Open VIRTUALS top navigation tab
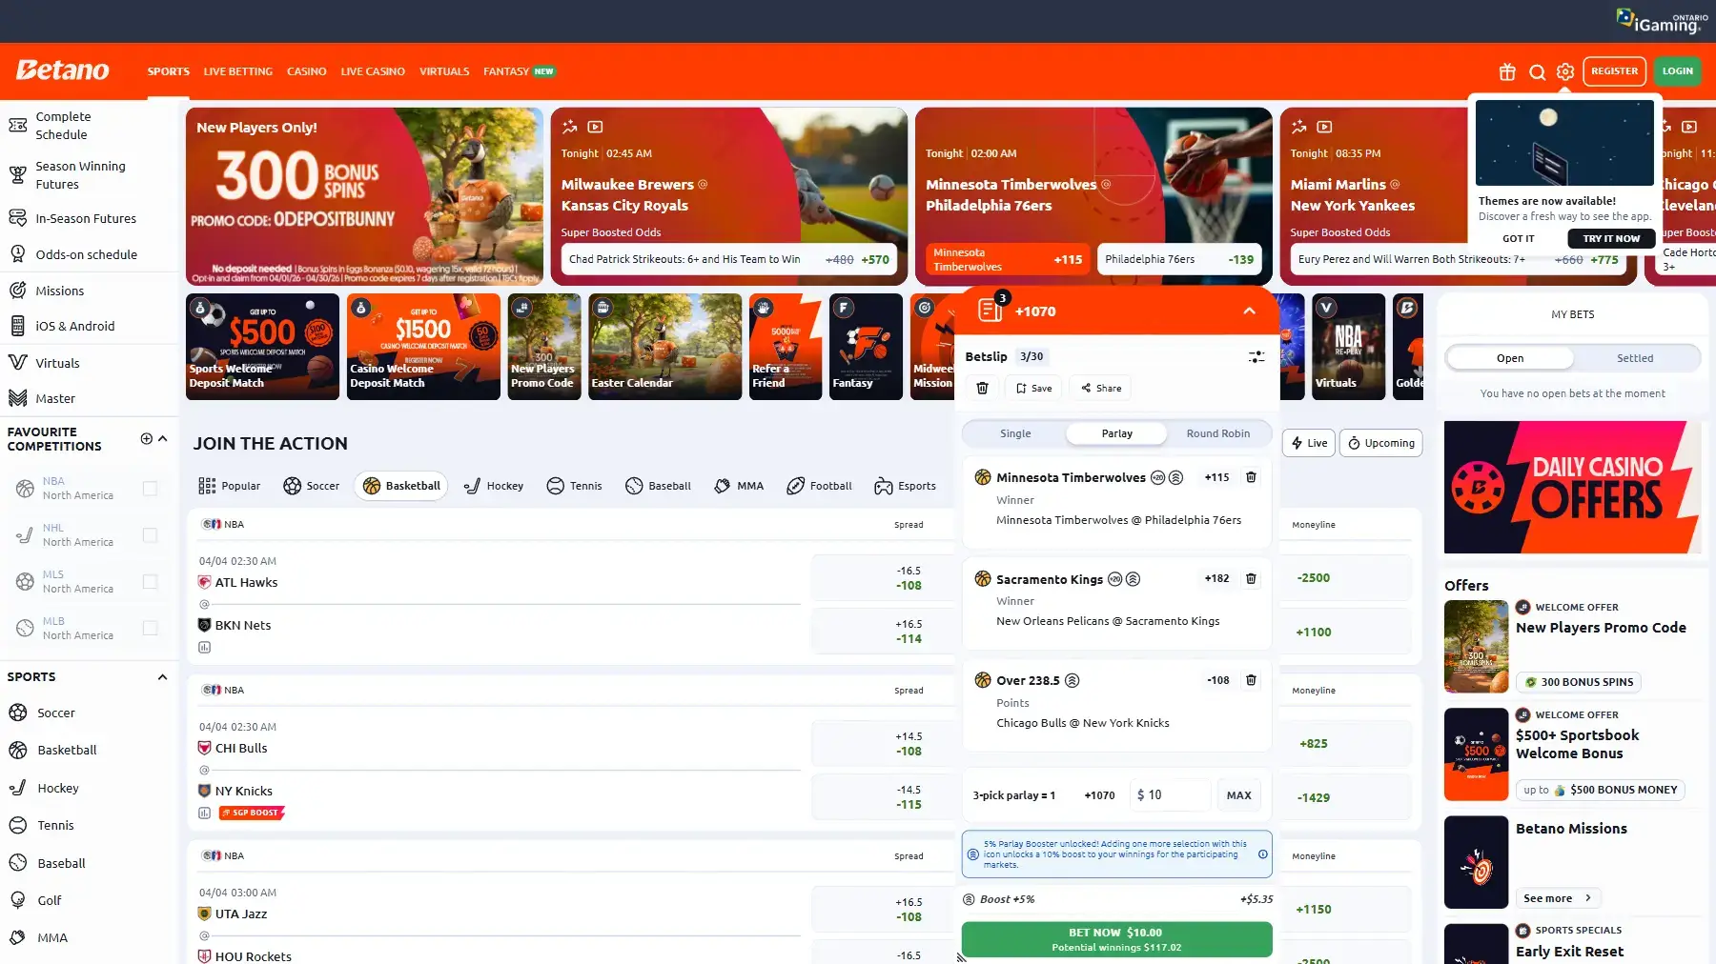This screenshot has height=964, width=1716. (444, 71)
